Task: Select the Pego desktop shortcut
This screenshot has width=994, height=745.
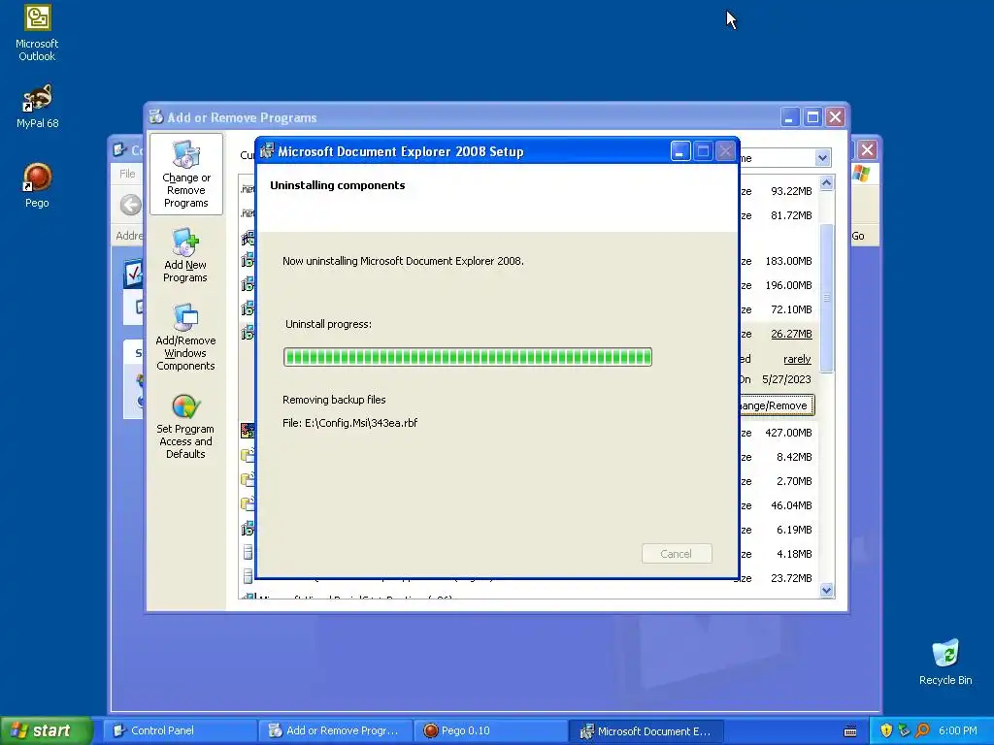Action: 37,185
